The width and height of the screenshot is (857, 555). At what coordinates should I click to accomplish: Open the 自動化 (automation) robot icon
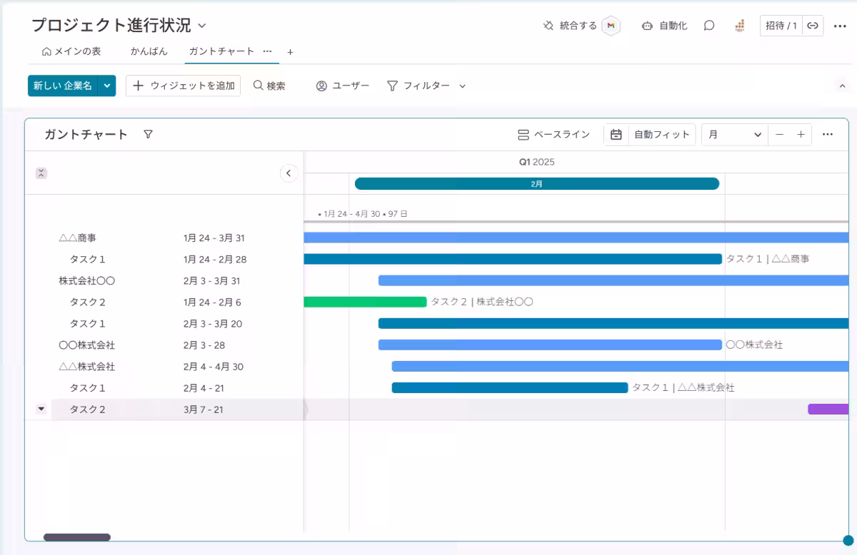click(x=648, y=25)
